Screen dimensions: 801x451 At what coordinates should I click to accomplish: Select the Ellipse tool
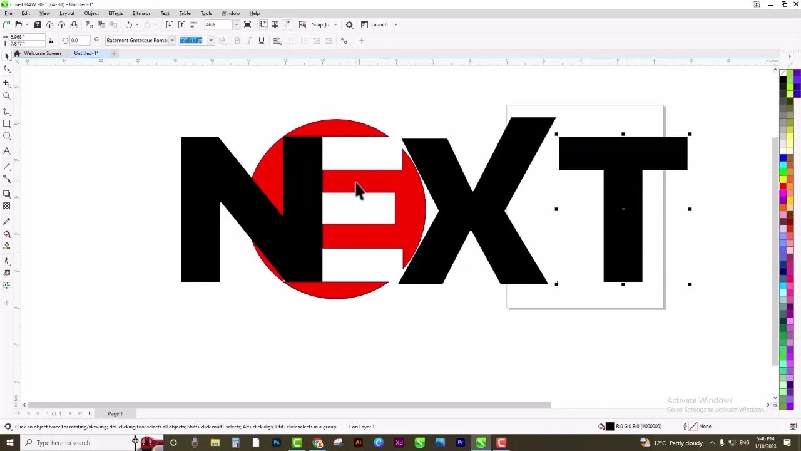[x=7, y=136]
